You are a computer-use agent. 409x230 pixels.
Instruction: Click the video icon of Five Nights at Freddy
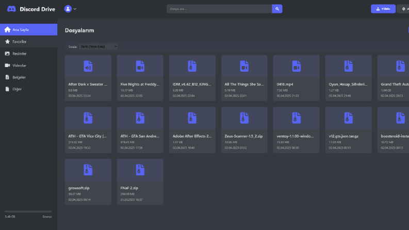(140, 66)
